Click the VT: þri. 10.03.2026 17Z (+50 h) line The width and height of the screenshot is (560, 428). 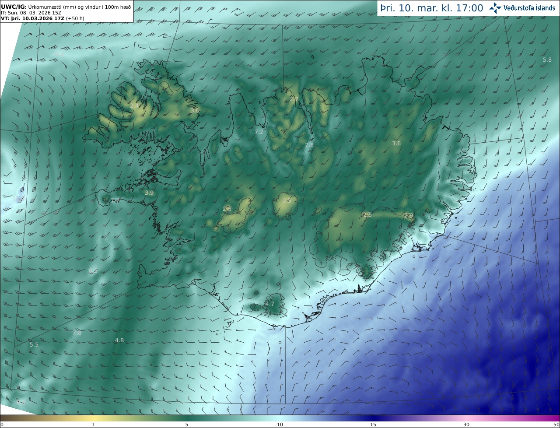tap(42, 18)
